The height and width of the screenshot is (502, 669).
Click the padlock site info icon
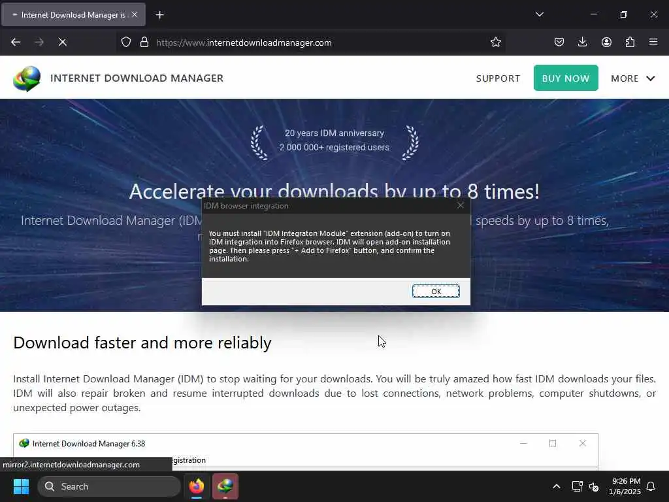pyautogui.click(x=144, y=42)
